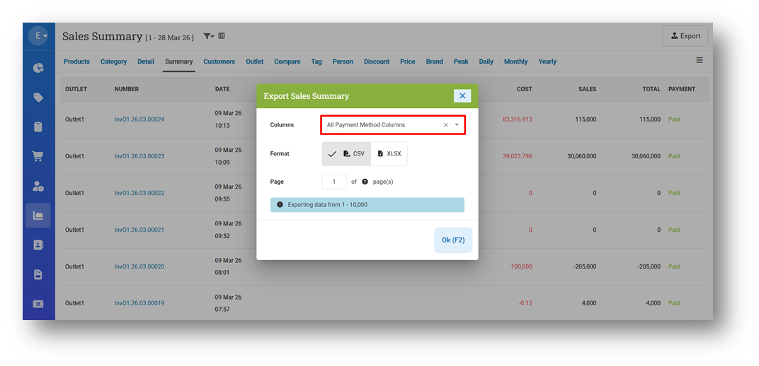Switch to the Detail tab
The image size is (759, 366).
point(146,61)
